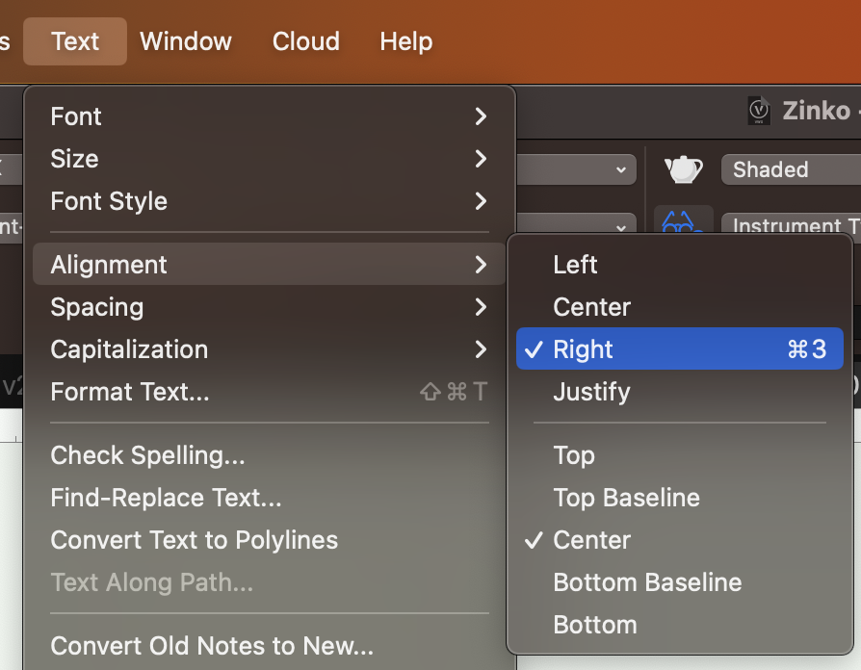The width and height of the screenshot is (861, 670).
Task: Open the Cloud menu
Action: (x=305, y=40)
